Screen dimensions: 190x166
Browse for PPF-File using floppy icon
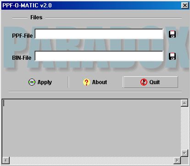pos(172,34)
